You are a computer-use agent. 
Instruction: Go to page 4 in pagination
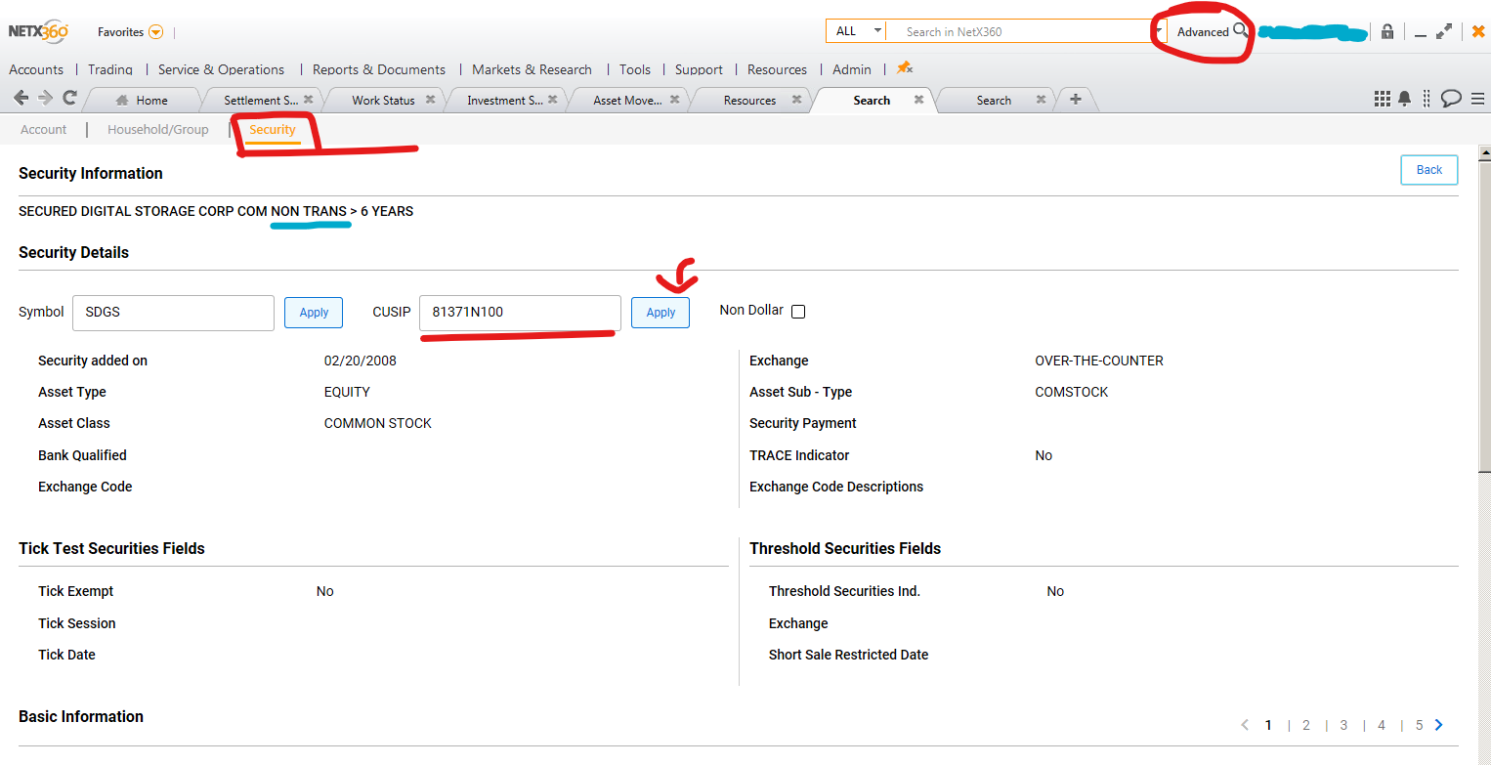[1382, 725]
